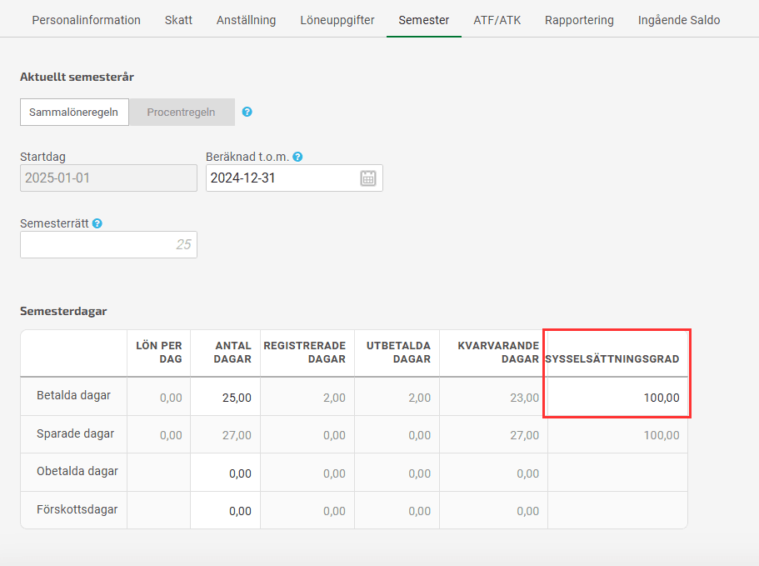
Task: Click help icon next to Semesterrätt
Action: (97, 223)
